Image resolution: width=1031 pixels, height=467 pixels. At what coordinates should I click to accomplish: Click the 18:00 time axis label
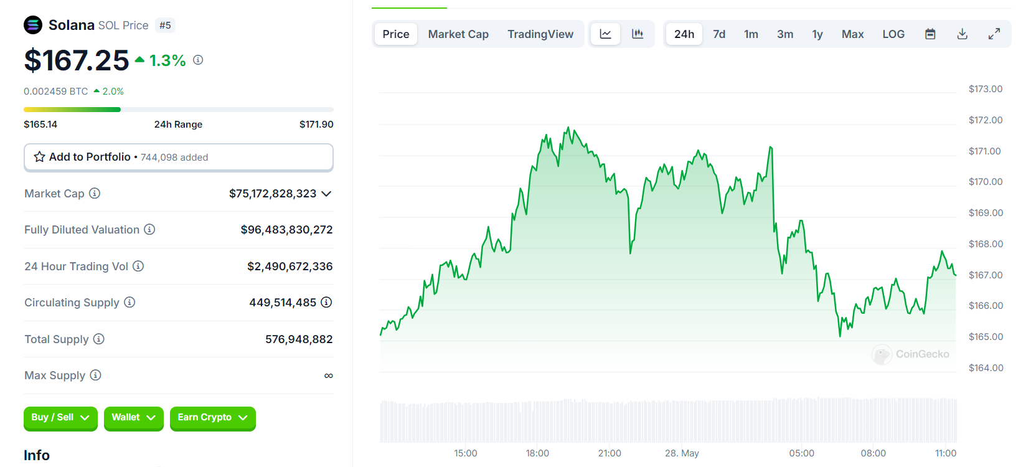click(x=537, y=453)
